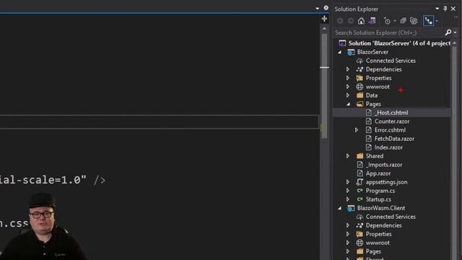Collapse the BlazorServer project node
This screenshot has height=260, width=462.
[x=340, y=52]
